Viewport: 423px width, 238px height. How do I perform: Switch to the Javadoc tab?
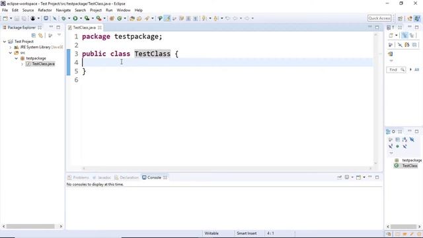click(x=101, y=178)
